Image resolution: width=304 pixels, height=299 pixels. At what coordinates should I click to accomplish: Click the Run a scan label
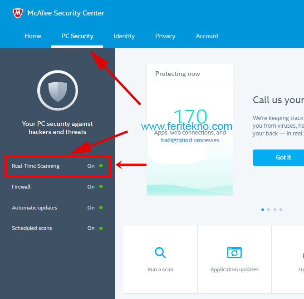coord(160,269)
